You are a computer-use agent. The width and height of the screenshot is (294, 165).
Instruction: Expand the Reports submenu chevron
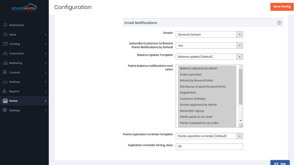[46, 91]
